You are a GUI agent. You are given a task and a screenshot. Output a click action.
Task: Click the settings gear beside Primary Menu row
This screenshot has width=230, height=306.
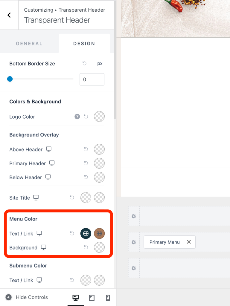[134, 242]
